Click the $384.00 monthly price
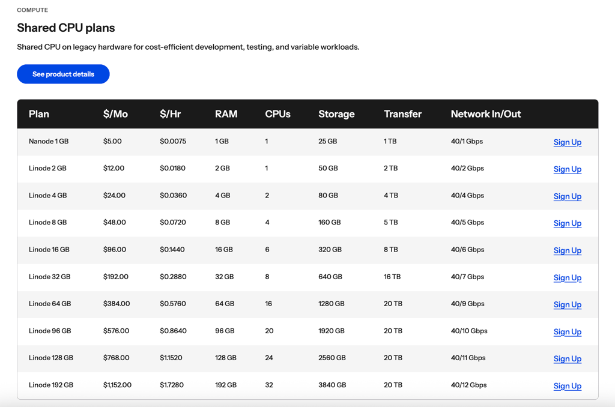This screenshot has width=615, height=407. (117, 304)
